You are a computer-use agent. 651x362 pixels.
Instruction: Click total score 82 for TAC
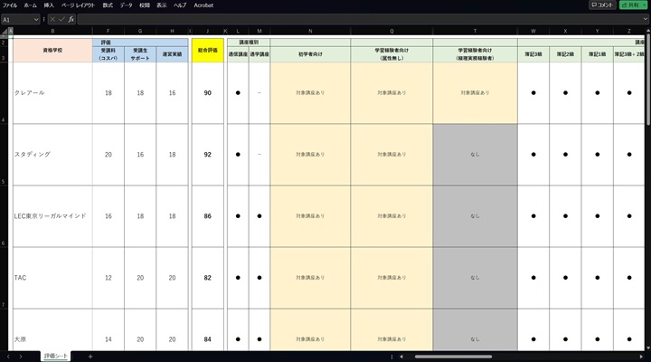(x=208, y=278)
